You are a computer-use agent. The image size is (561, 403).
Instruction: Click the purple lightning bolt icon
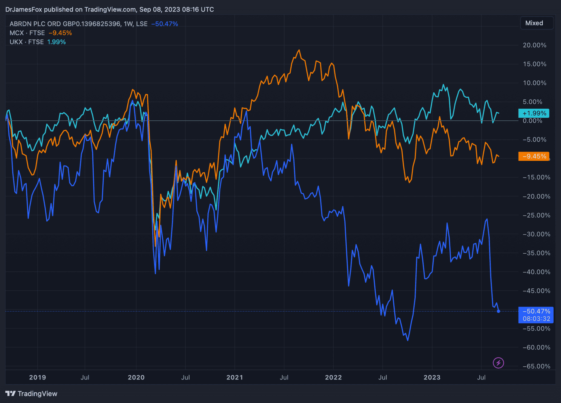(x=498, y=363)
